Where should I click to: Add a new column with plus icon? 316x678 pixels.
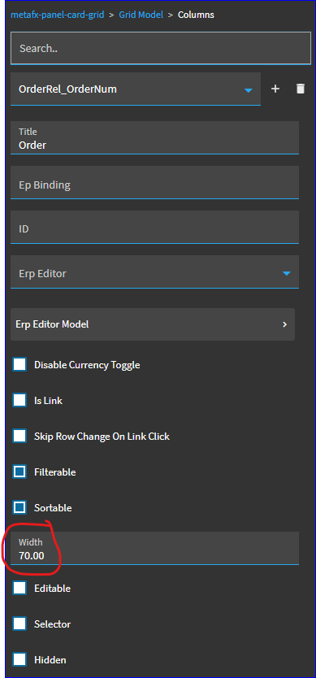pyautogui.click(x=275, y=89)
